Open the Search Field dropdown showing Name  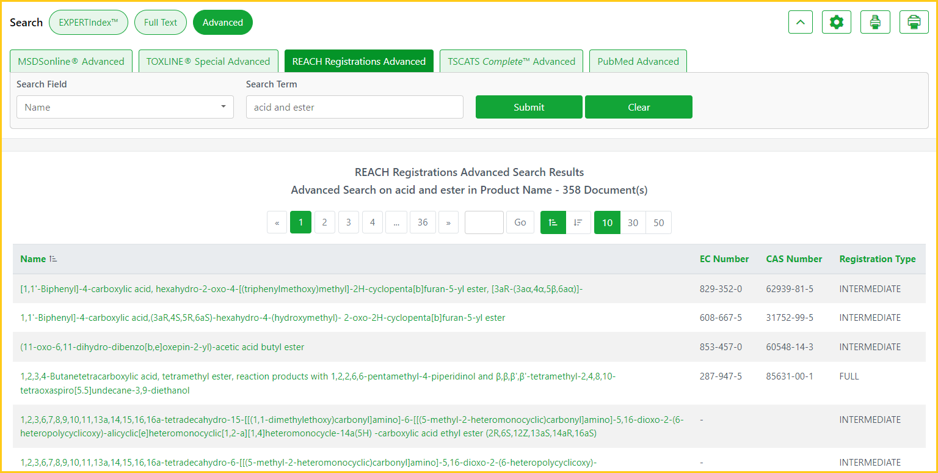[x=125, y=107]
